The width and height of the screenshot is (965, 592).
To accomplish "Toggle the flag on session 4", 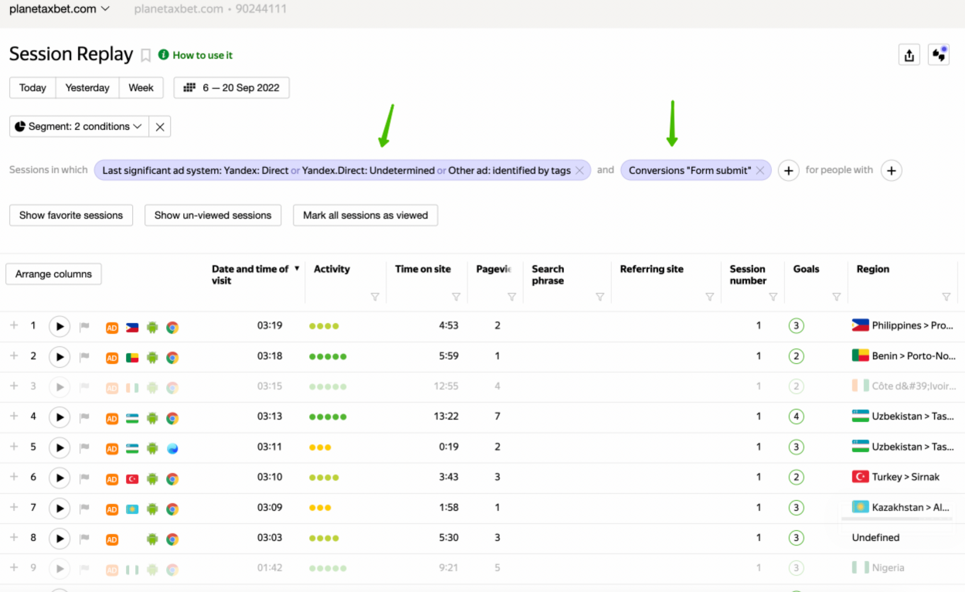I will click(85, 417).
